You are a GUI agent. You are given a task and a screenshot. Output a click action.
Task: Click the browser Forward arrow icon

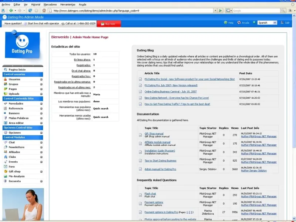20,11
